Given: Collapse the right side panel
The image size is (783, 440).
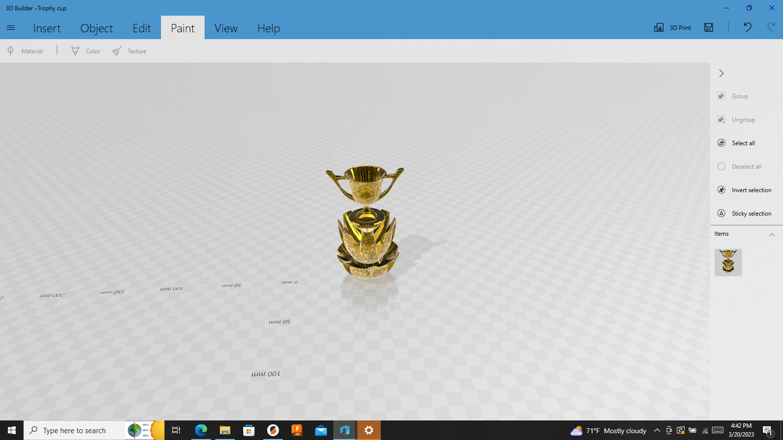Looking at the screenshot, I should 721,73.
